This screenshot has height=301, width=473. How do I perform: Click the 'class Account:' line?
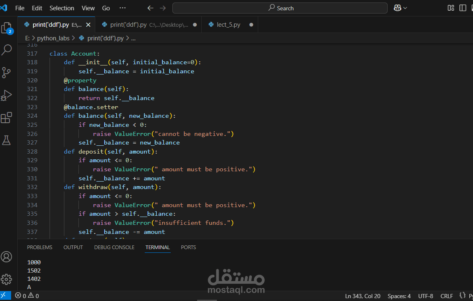(x=75, y=54)
